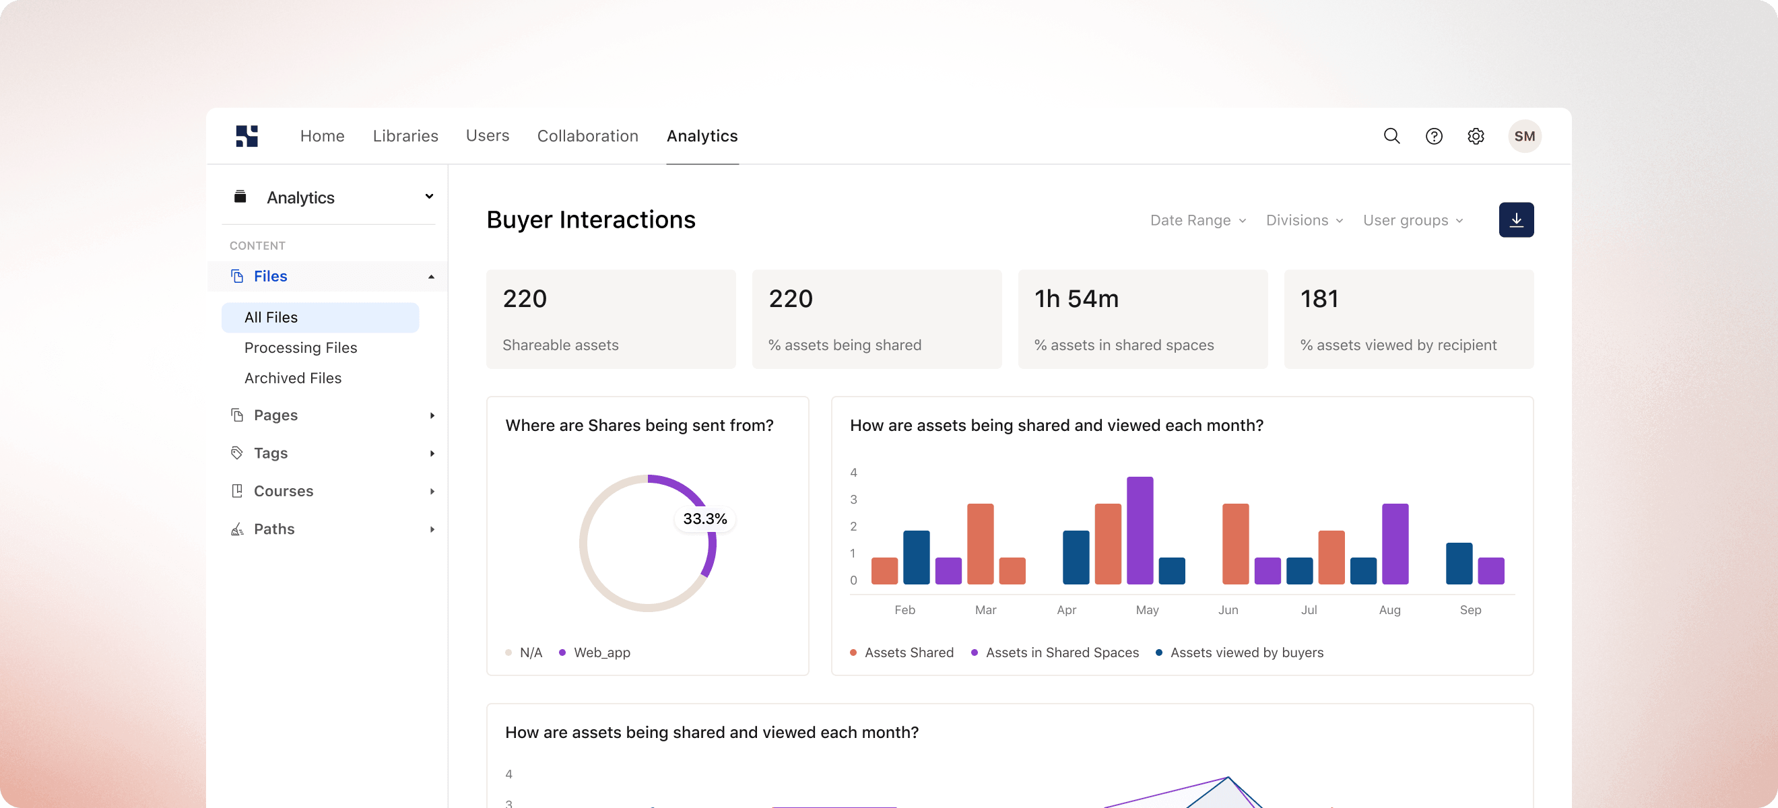Open the Date Range dropdown
Image resolution: width=1778 pixels, height=808 pixels.
[x=1197, y=220]
